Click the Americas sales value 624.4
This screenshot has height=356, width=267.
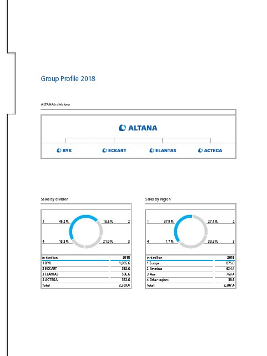pos(230,269)
